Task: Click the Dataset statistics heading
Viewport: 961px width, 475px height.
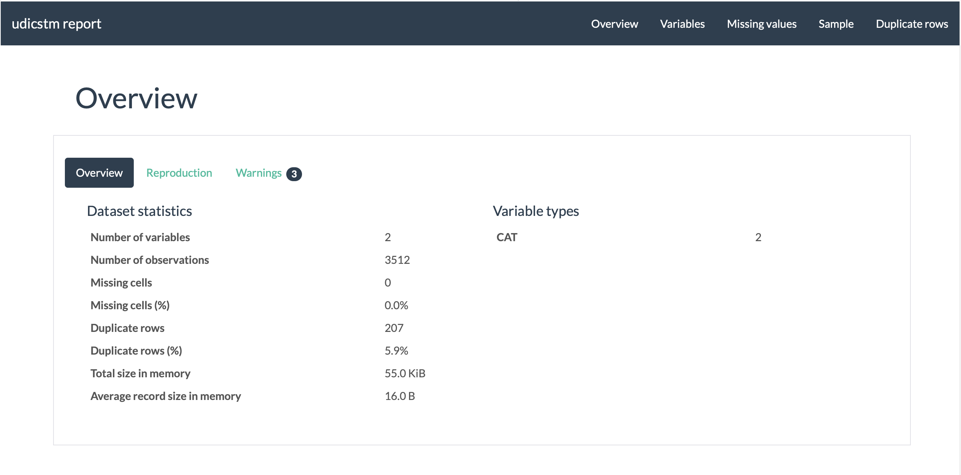Action: coord(139,211)
